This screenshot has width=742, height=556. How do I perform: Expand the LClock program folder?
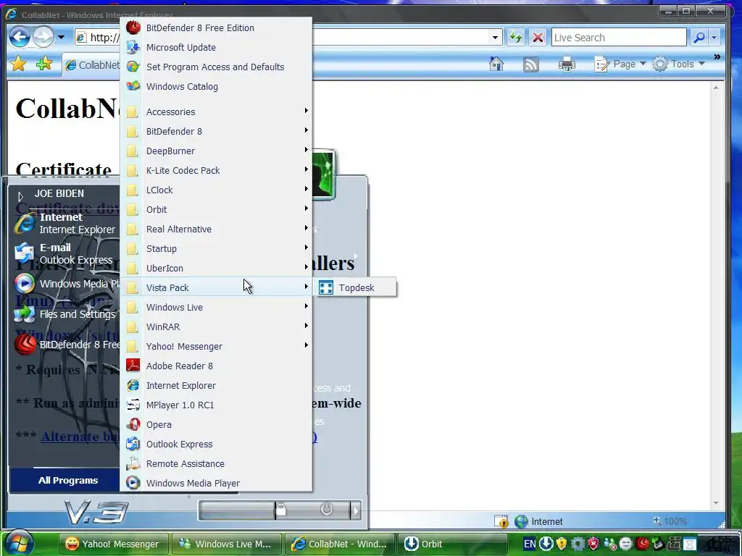coord(216,190)
